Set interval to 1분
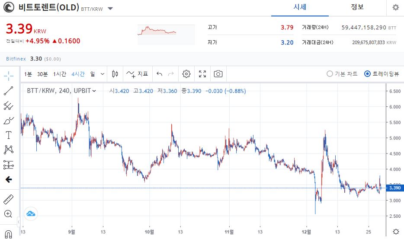The image size is (404, 239). (x=28, y=74)
